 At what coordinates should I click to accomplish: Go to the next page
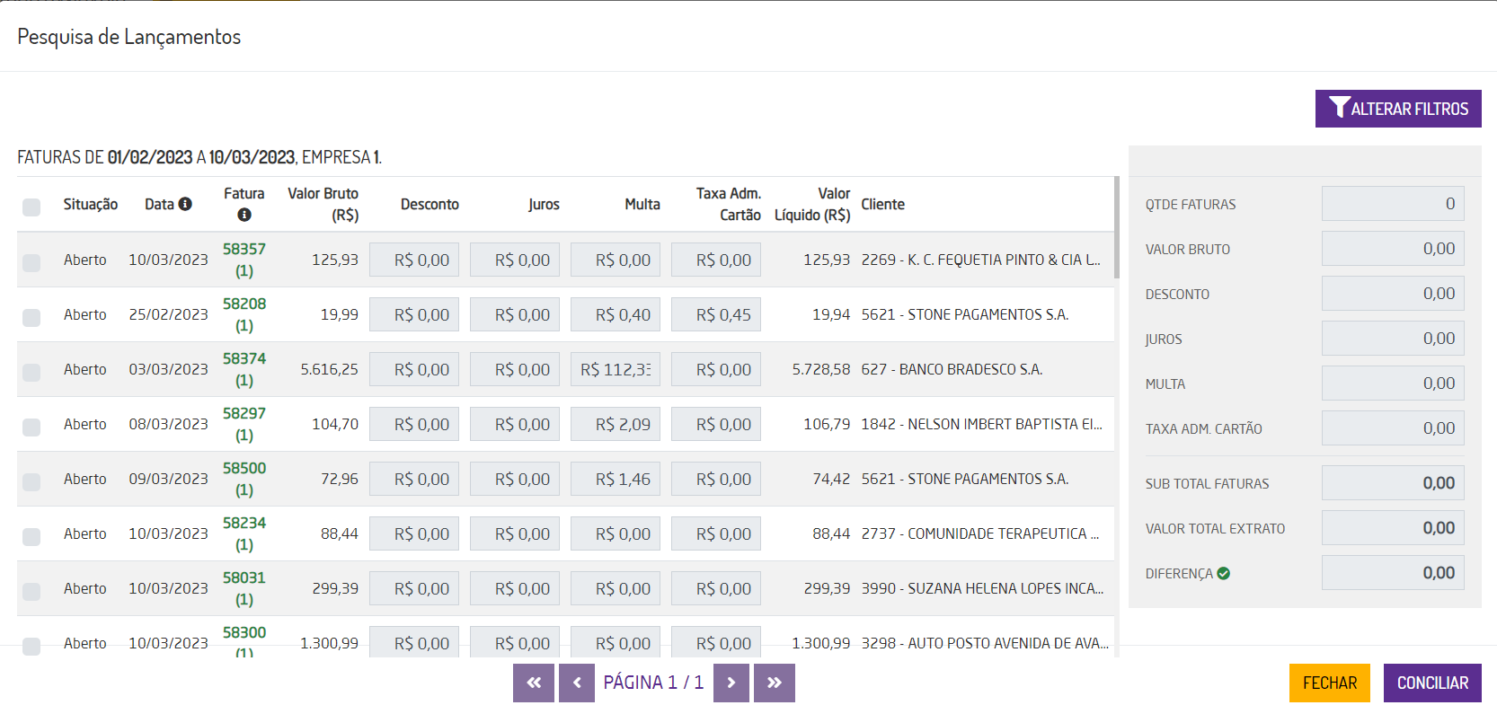pos(731,683)
